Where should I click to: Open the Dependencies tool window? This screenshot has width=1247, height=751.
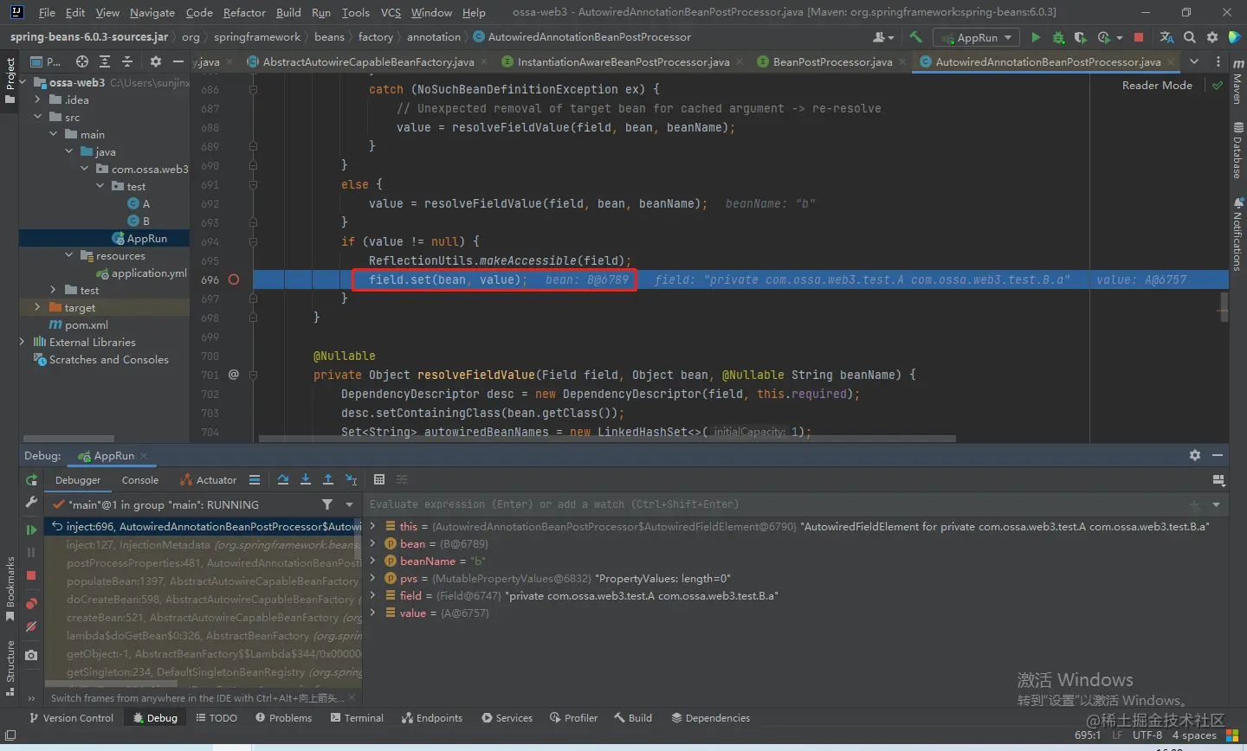coord(710,718)
